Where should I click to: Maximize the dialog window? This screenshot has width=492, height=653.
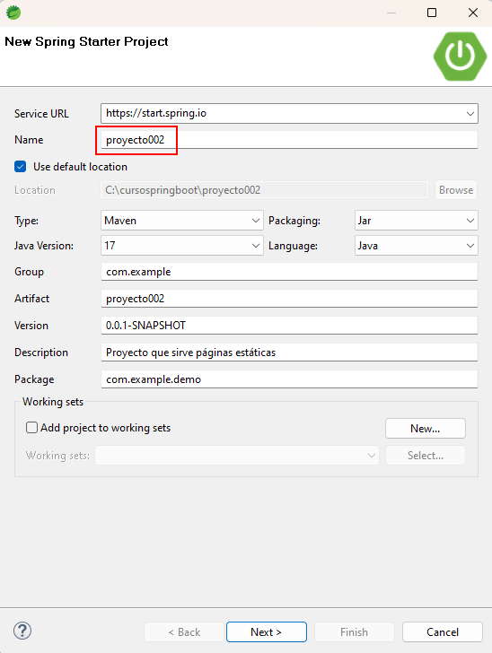(x=432, y=13)
